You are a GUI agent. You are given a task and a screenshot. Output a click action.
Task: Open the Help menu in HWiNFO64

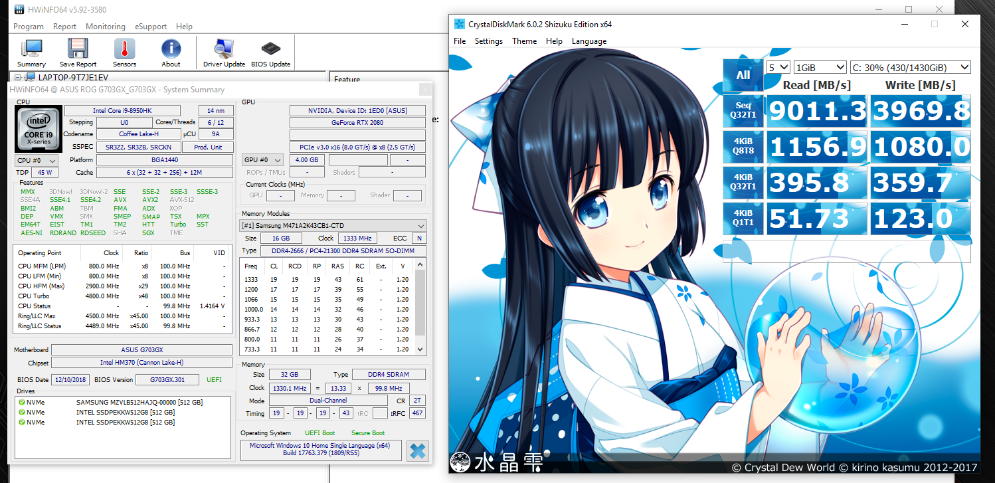[x=185, y=27]
